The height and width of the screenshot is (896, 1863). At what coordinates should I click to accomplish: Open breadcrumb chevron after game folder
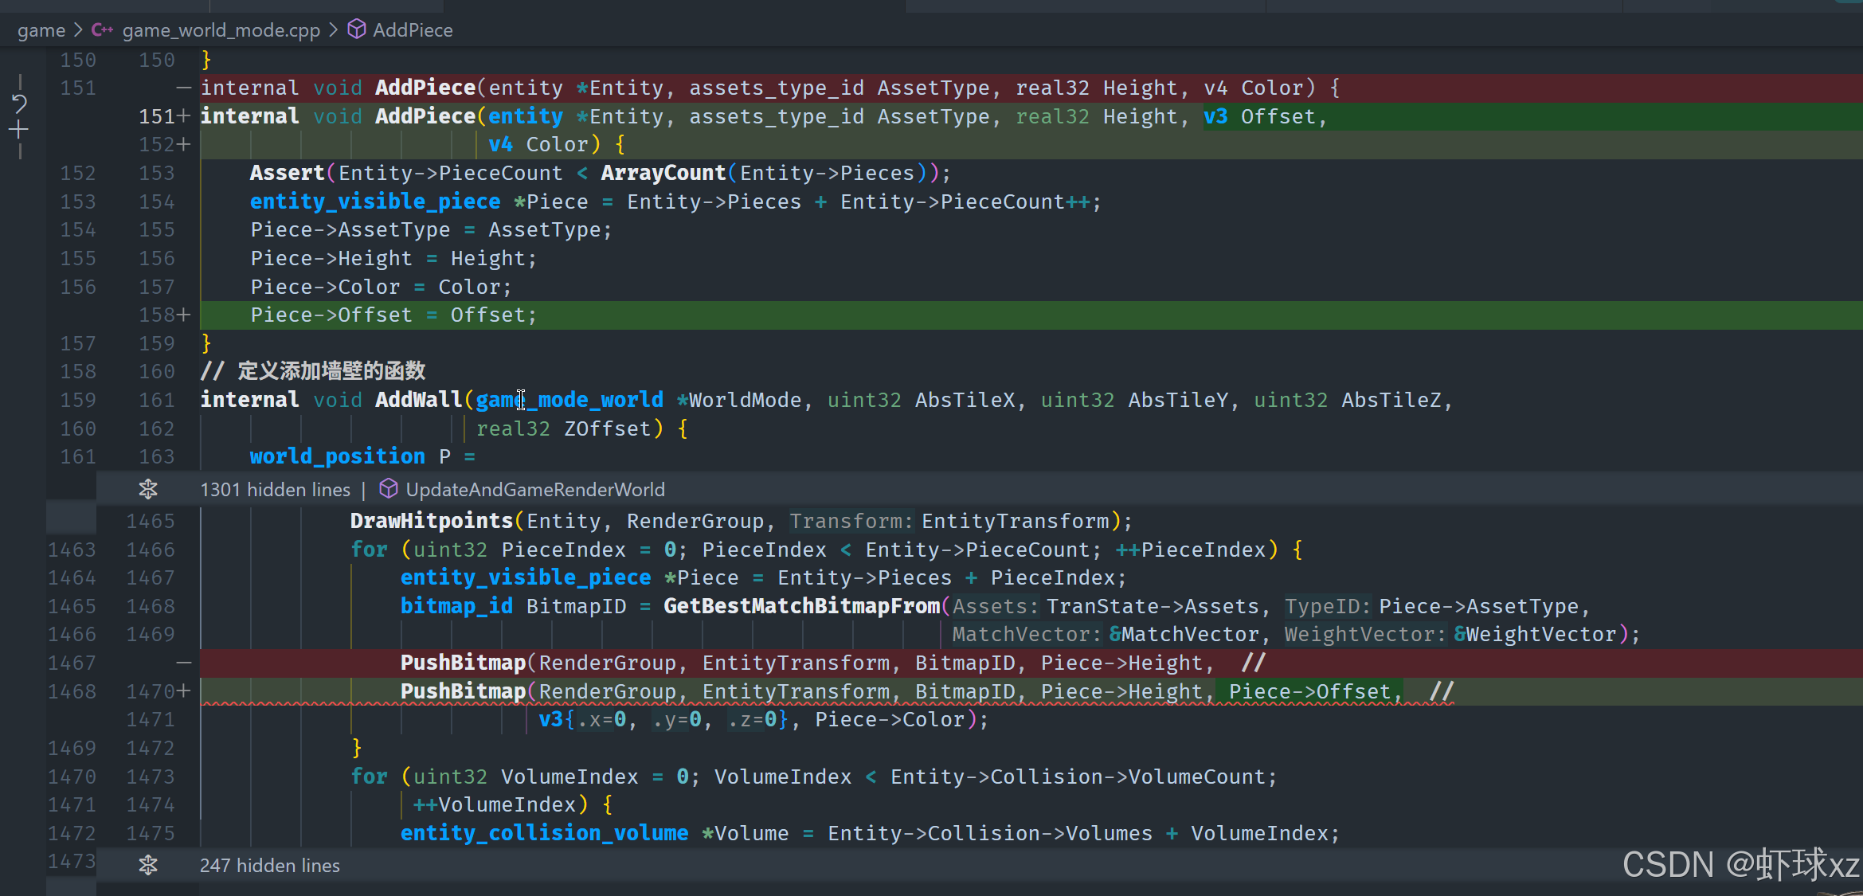[78, 30]
